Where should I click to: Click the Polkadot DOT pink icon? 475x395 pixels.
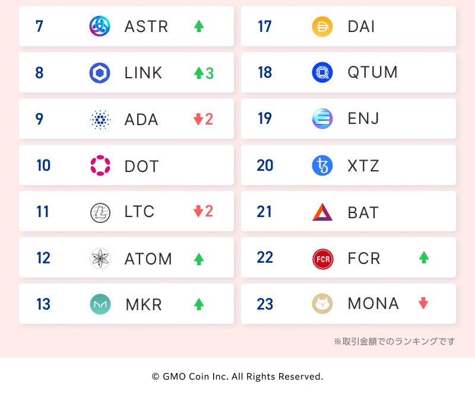pyautogui.click(x=100, y=165)
